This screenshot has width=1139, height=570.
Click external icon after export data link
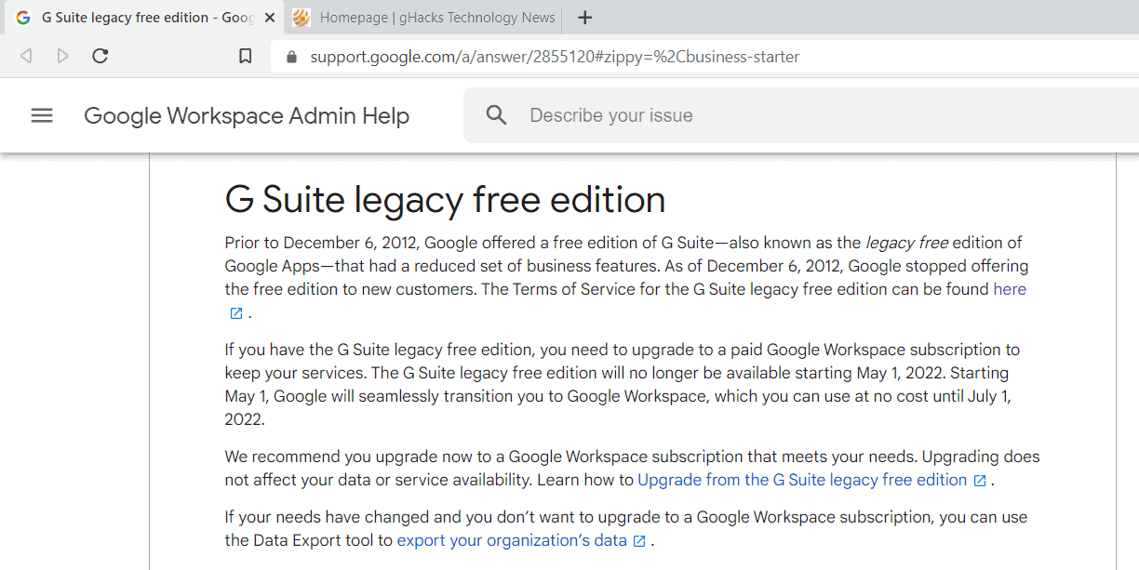(x=639, y=541)
